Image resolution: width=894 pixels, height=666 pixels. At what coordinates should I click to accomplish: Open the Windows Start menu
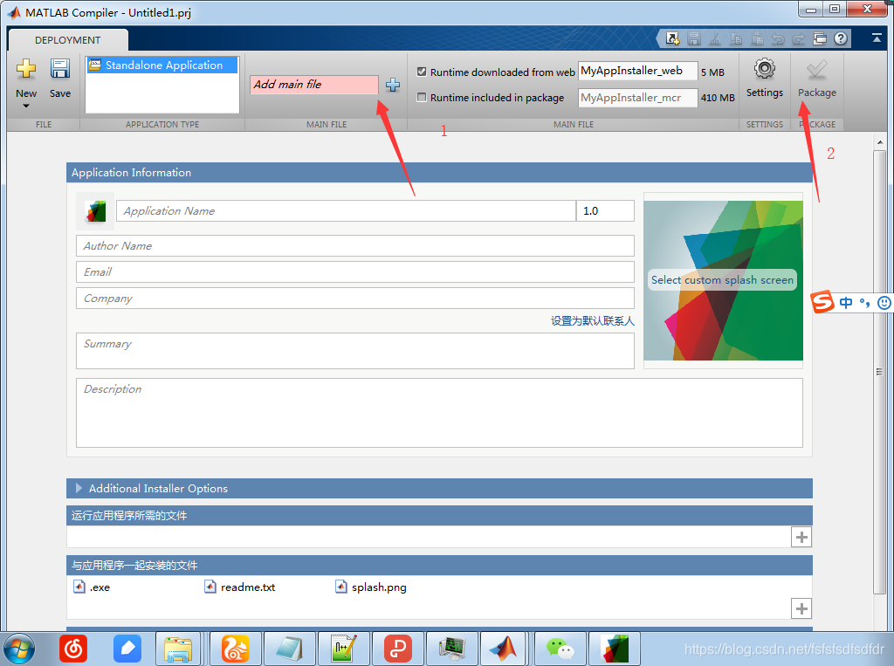point(20,649)
